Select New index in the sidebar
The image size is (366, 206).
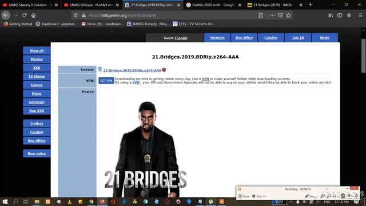click(37, 153)
